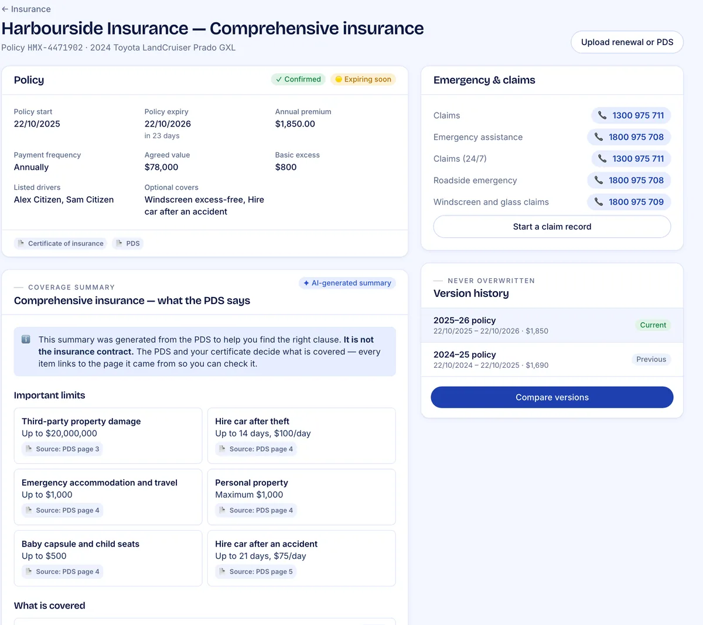
Task: Open the PDS document chip
Action: 128,244
